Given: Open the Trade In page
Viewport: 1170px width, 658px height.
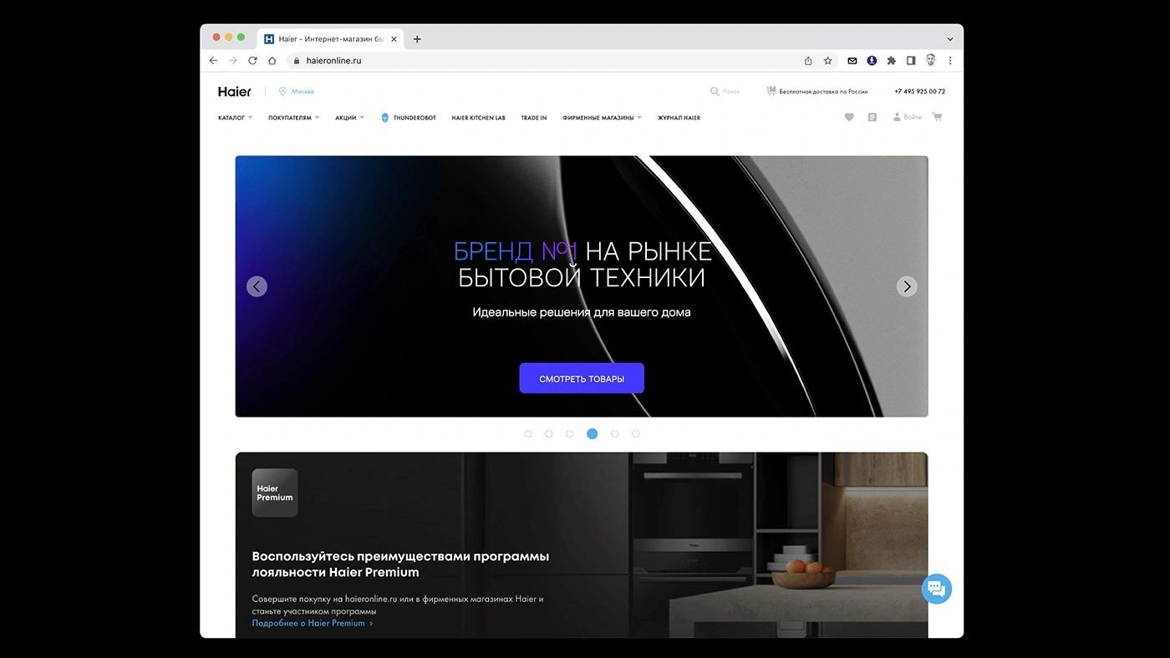Looking at the screenshot, I should point(534,118).
